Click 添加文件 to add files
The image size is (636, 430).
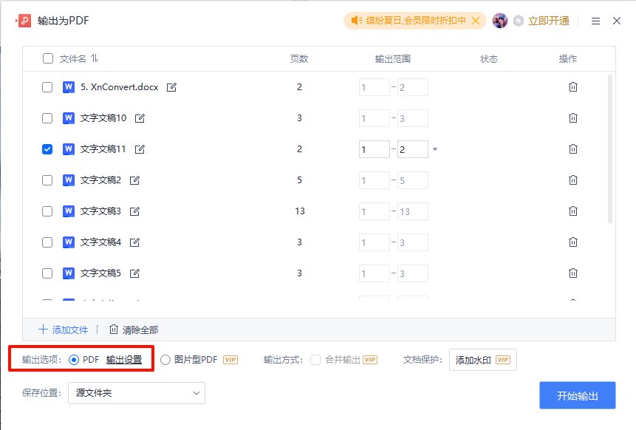pos(64,330)
